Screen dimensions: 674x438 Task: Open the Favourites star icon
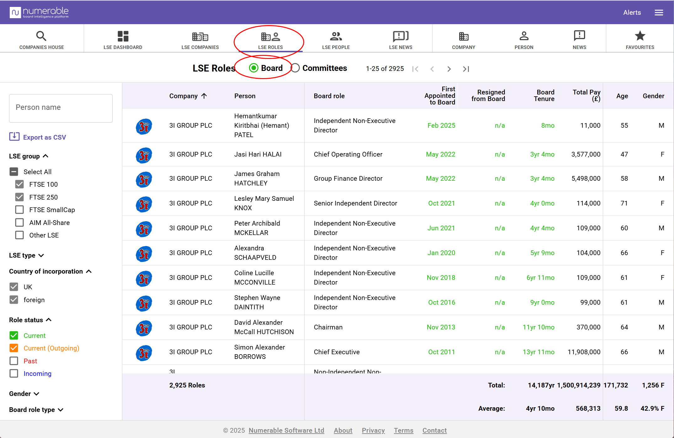click(640, 36)
